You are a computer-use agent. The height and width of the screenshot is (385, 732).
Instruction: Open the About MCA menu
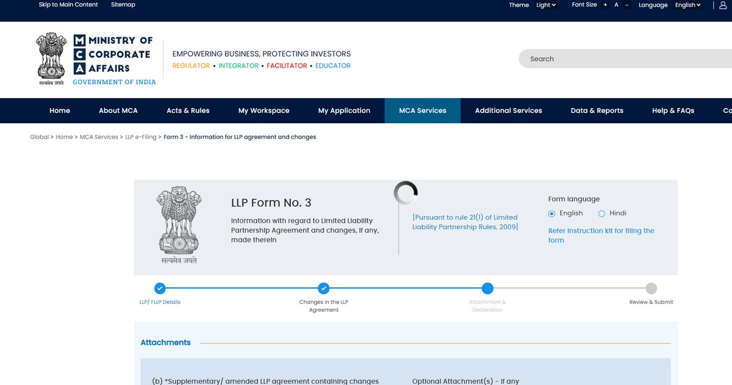118,110
